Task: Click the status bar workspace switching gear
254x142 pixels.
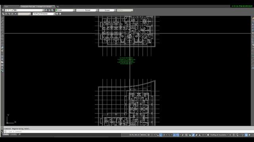Action: pos(208,135)
